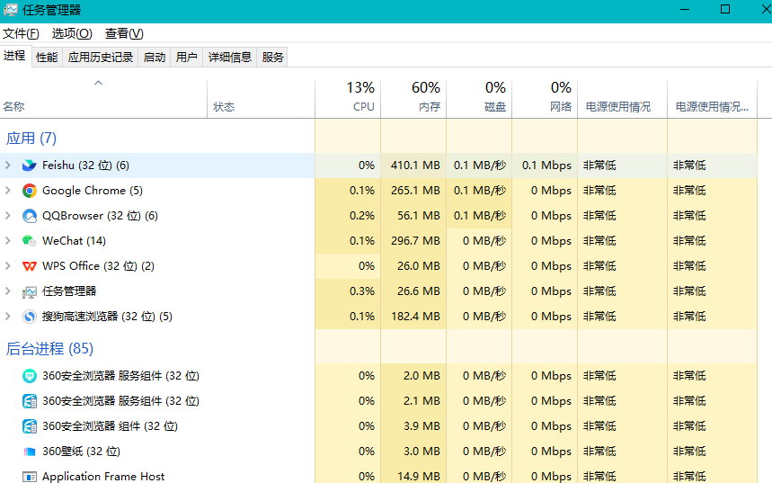Viewport: 772px width, 483px height.
Task: Sort by the 状态 column header
Action: 261,99
